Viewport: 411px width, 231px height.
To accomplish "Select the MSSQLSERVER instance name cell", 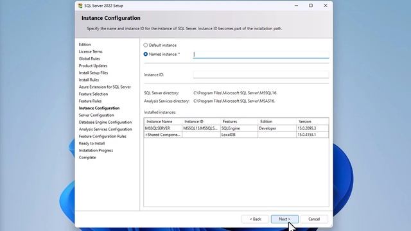I will point(163,128).
